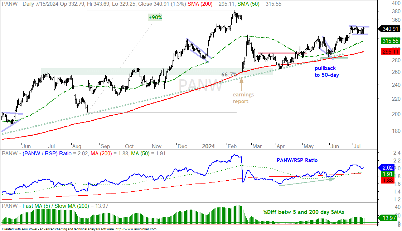Click 'MA (200) = 1.88' in ratio header
The width and height of the screenshot is (402, 231).
(x=110, y=154)
